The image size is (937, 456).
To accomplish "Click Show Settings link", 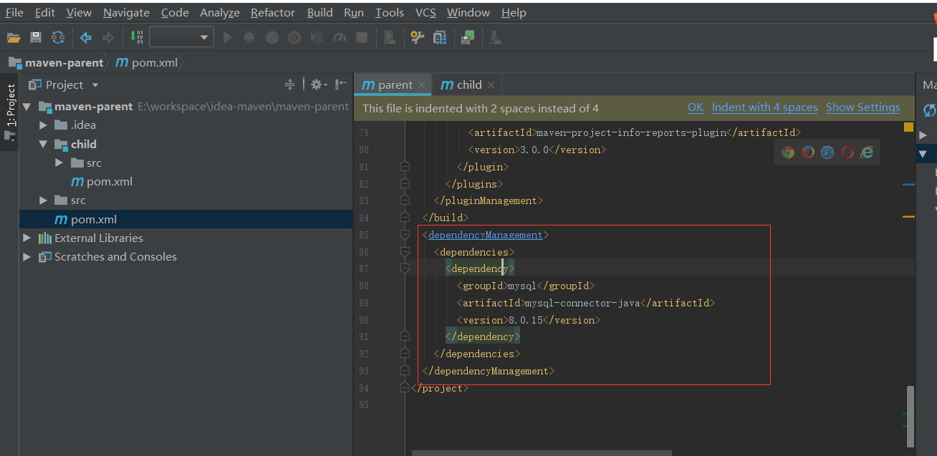I will (862, 107).
